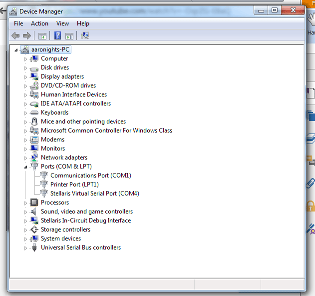The height and width of the screenshot is (296, 315).
Task: Click Show/Hide Console Tree toolbar icon
Action: (42, 36)
